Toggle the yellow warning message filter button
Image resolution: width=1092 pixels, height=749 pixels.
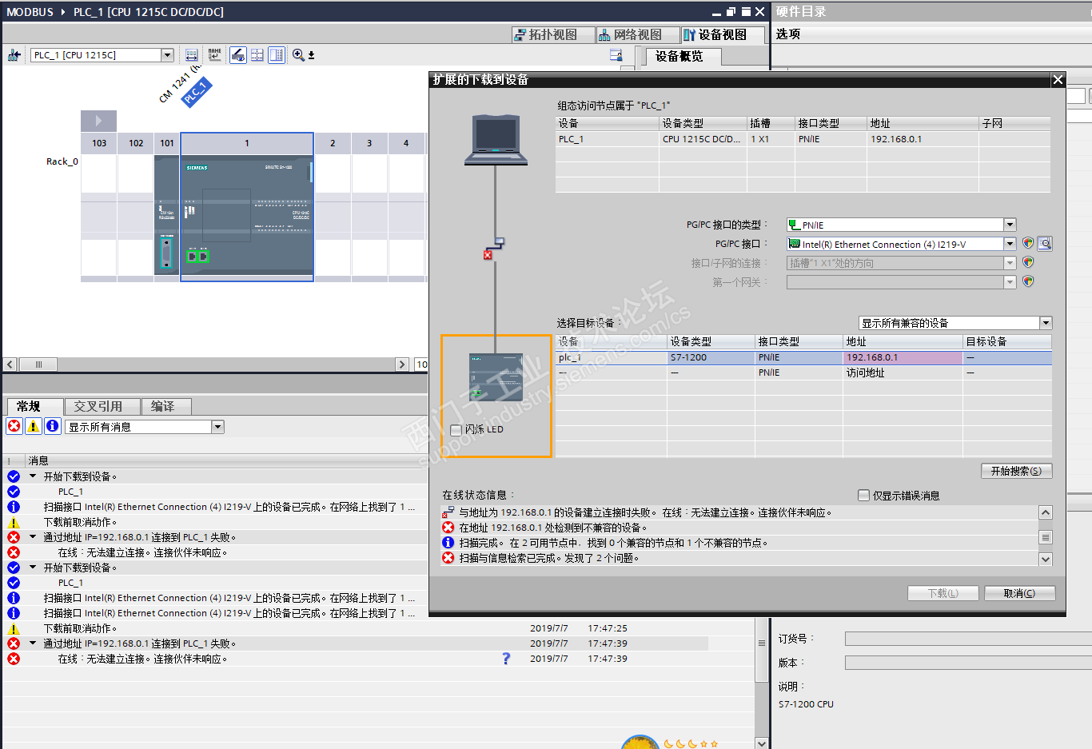click(x=34, y=426)
